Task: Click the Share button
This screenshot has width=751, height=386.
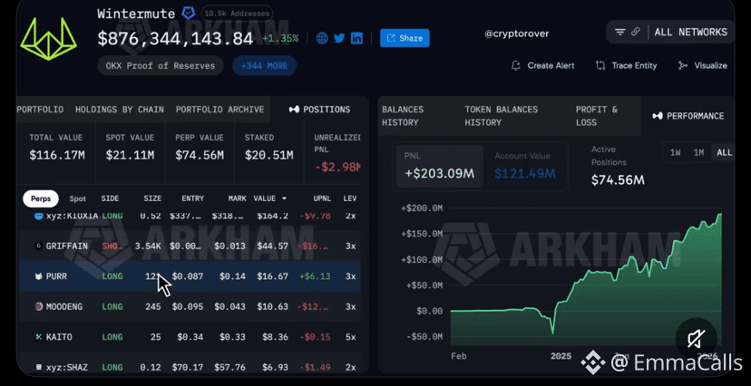Action: (x=405, y=38)
